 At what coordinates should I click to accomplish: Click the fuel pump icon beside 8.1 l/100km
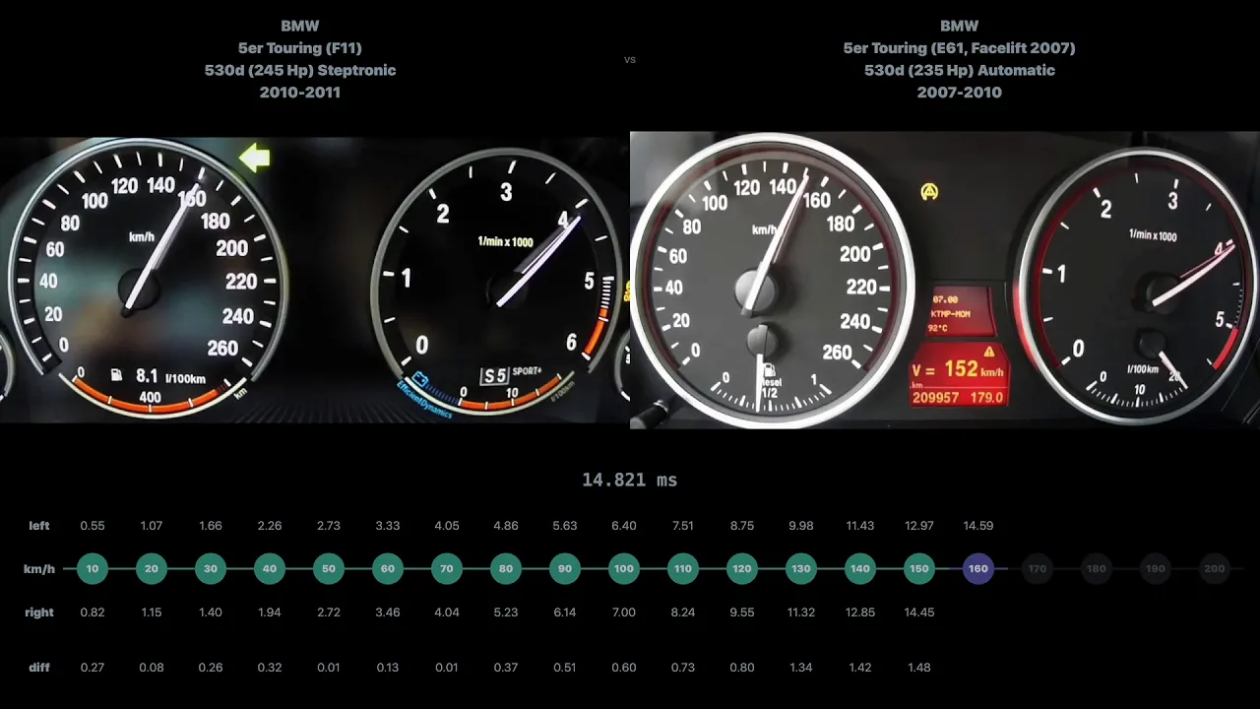tap(116, 375)
